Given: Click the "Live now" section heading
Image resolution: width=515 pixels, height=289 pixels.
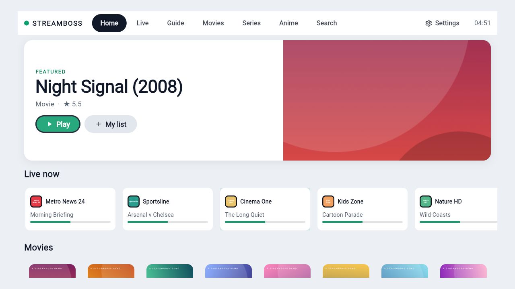Looking at the screenshot, I should (x=42, y=174).
